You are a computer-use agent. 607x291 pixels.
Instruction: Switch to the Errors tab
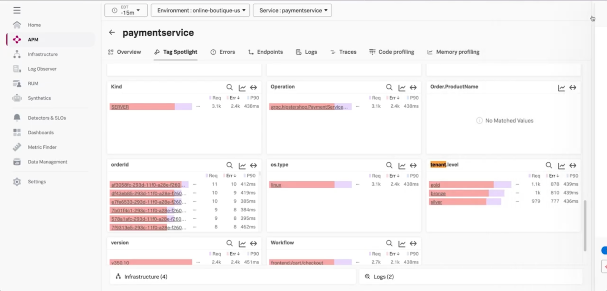[223, 52]
